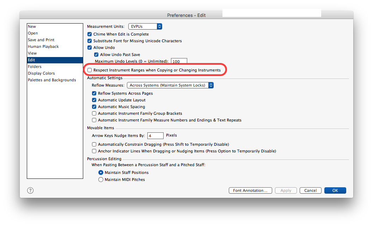Select Maintain MIDI Pitches radio button
The width and height of the screenshot is (373, 226).
[101, 180]
